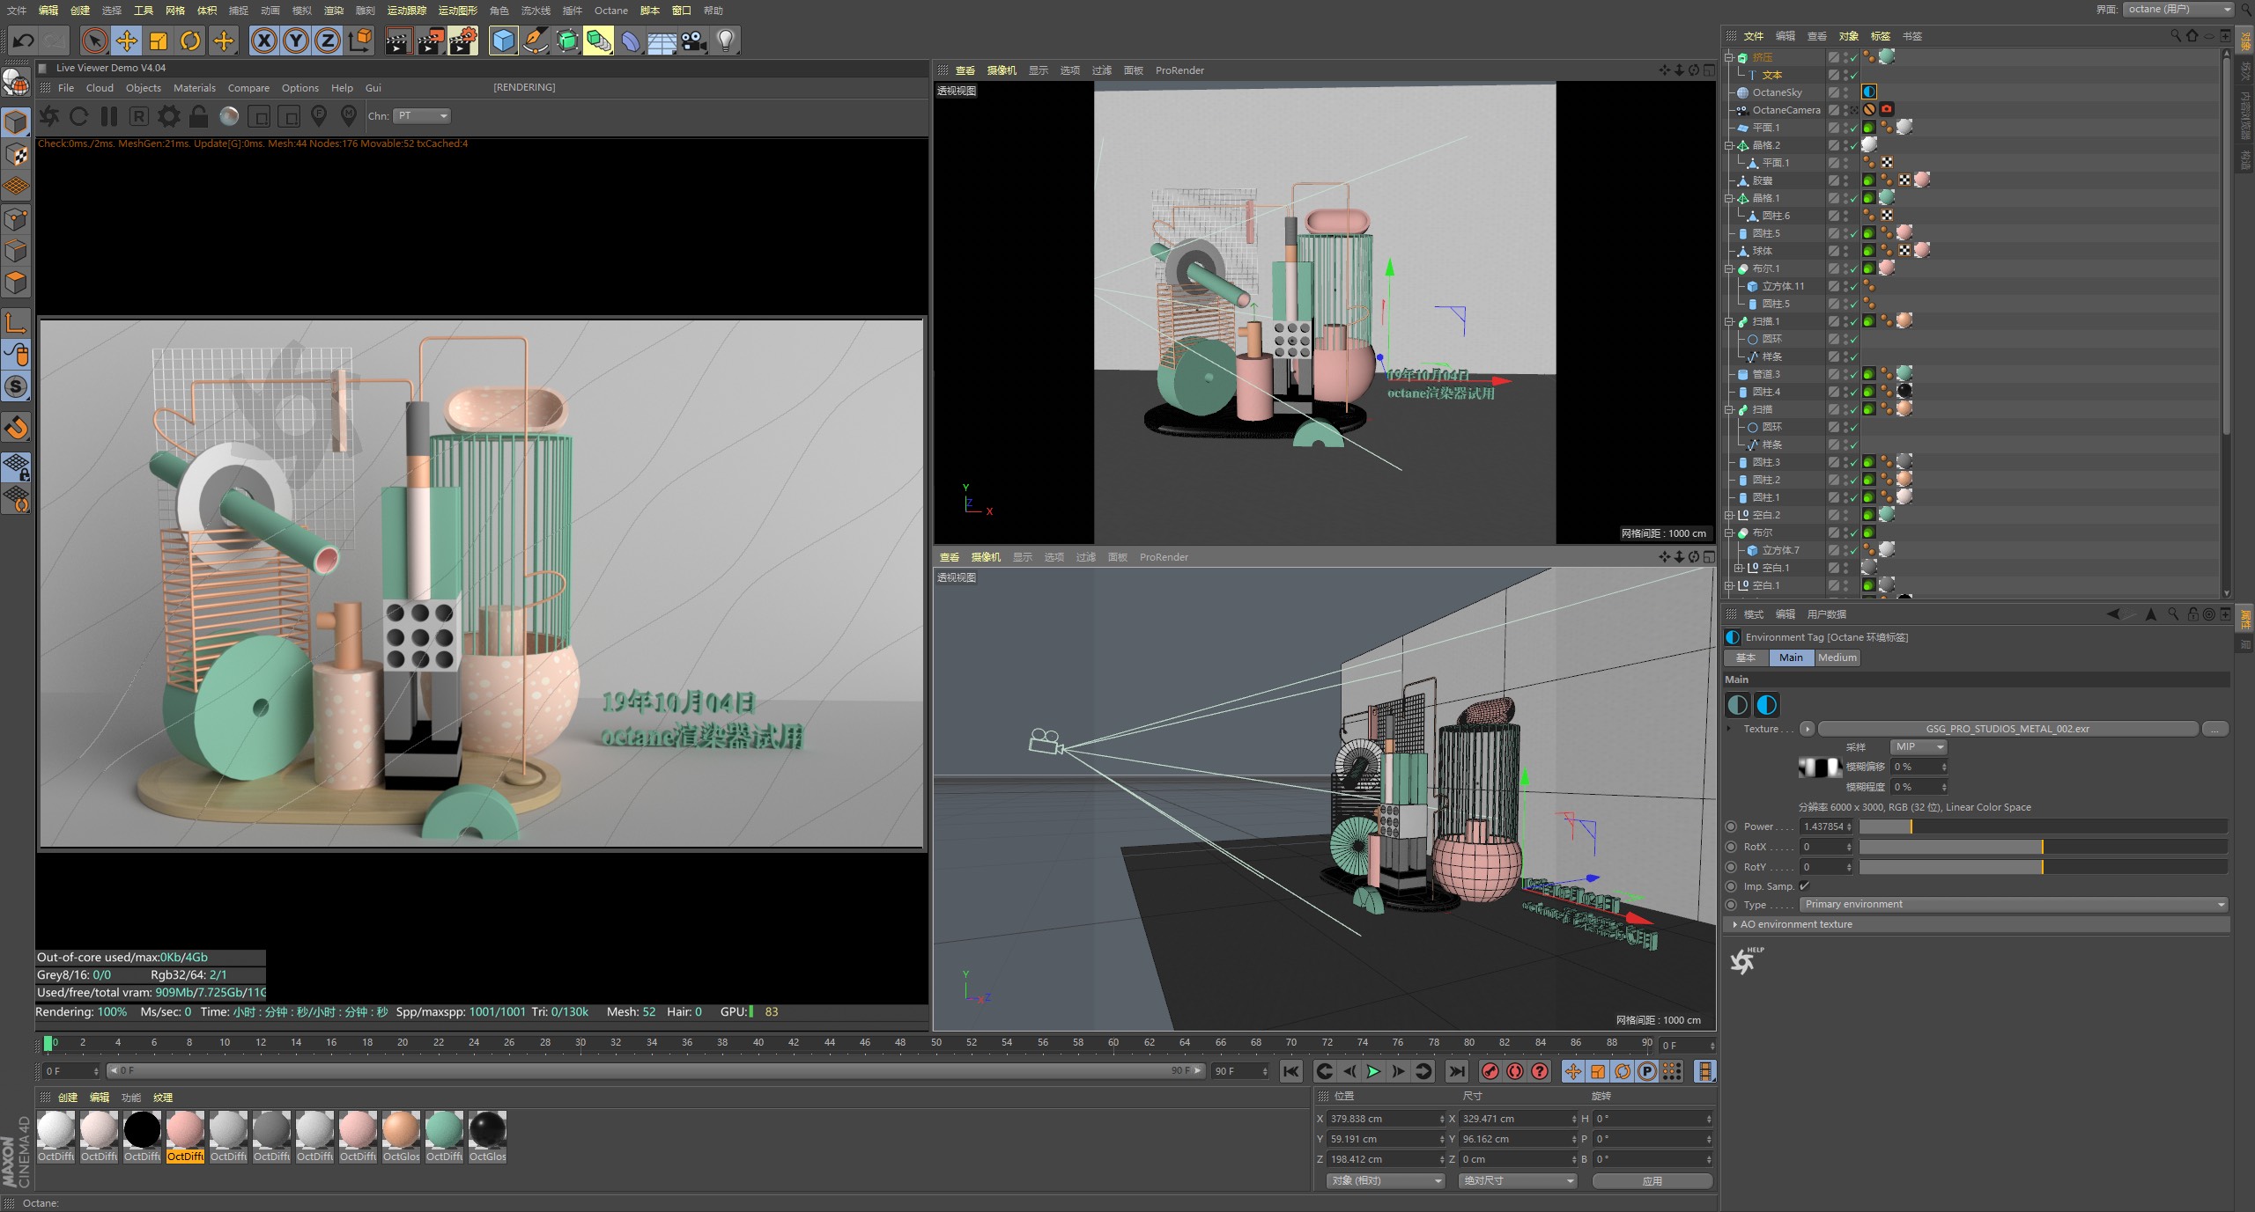Open the 对象 (相对) coordinate dropdown
2255x1212 pixels.
1385,1180
